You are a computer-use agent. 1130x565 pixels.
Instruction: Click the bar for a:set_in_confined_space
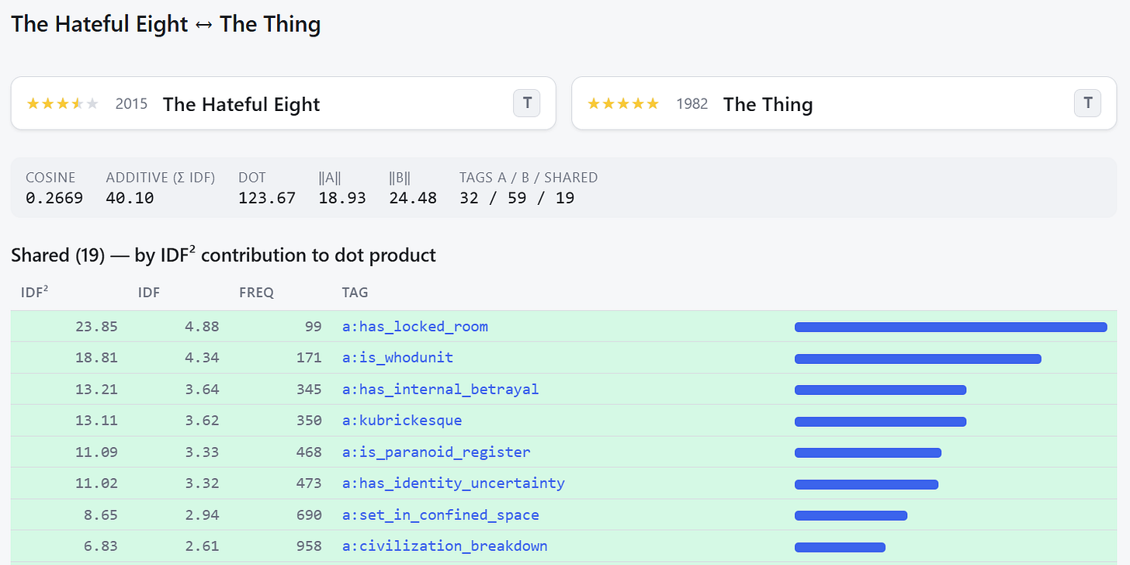coord(851,515)
